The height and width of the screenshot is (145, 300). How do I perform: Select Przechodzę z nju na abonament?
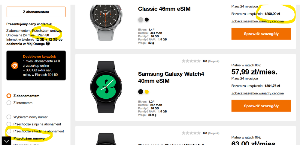click(9, 124)
